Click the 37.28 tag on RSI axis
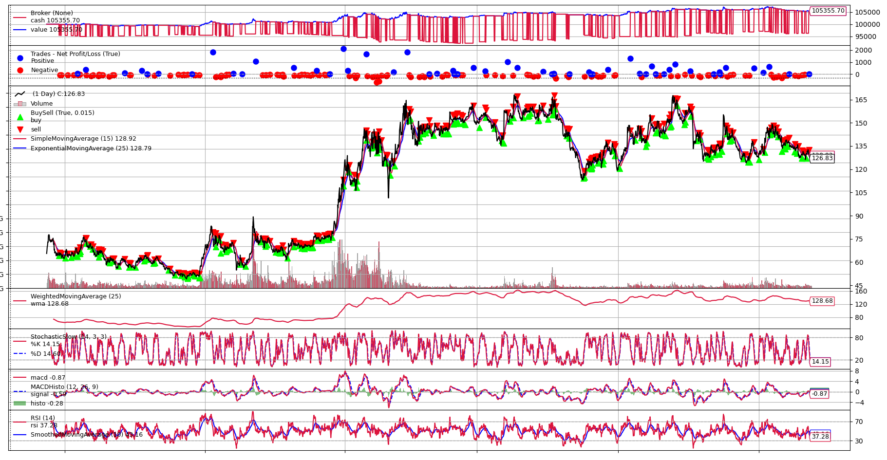Image resolution: width=887 pixels, height=460 pixels. point(820,437)
